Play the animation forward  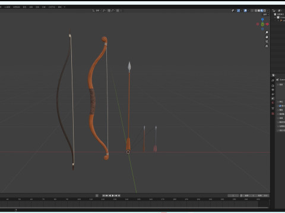(x=113, y=195)
